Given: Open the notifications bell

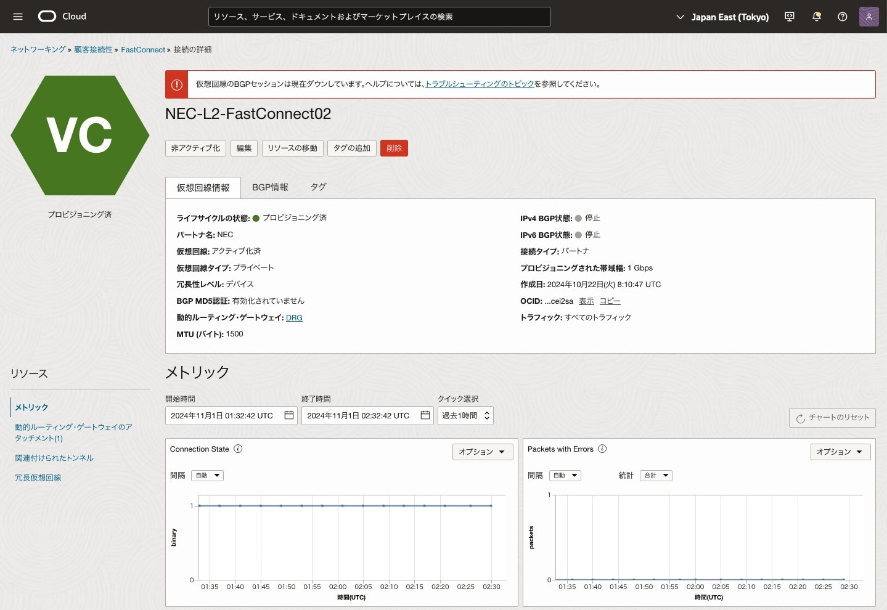Looking at the screenshot, I should pos(816,17).
